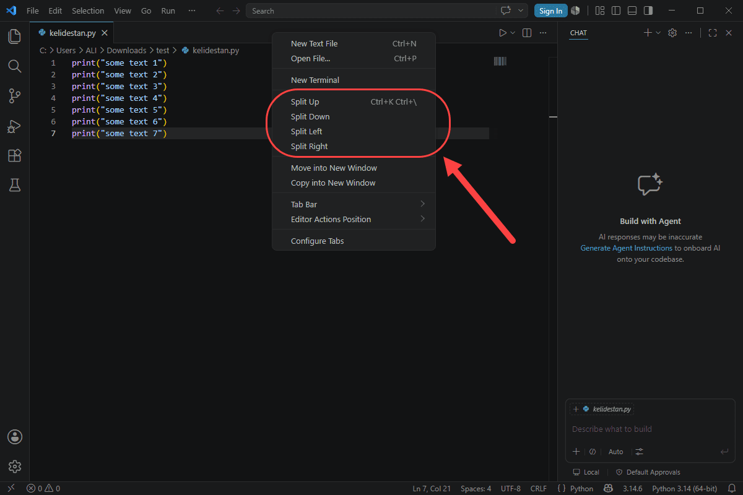Open chat settings gear icon
The width and height of the screenshot is (743, 495).
(672, 33)
